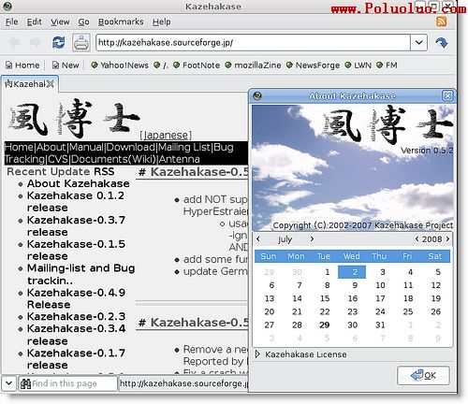Select July 15 in the calendar
Image resolution: width=468 pixels, height=404 pixels.
pos(325,298)
